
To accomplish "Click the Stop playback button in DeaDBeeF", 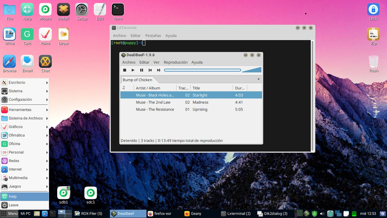I will coord(125,70).
